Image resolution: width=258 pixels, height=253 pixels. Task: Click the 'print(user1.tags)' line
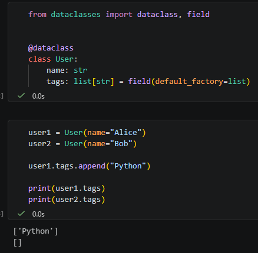tap(67, 188)
